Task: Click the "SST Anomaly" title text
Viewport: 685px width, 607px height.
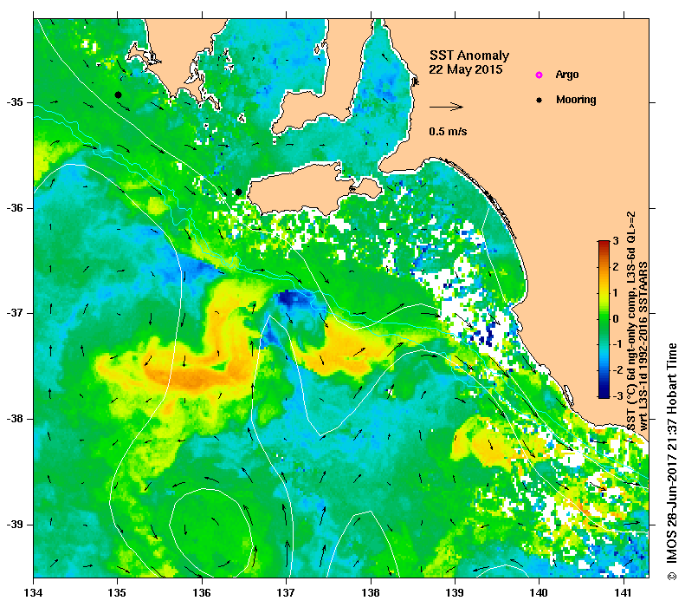Action: point(469,55)
